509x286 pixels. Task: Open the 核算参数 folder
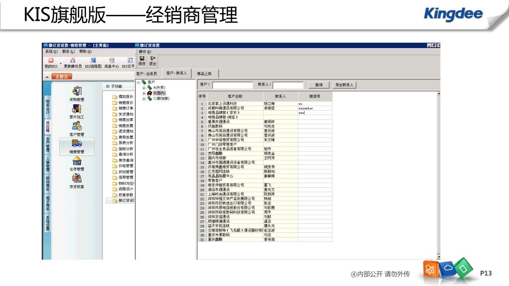point(123,195)
